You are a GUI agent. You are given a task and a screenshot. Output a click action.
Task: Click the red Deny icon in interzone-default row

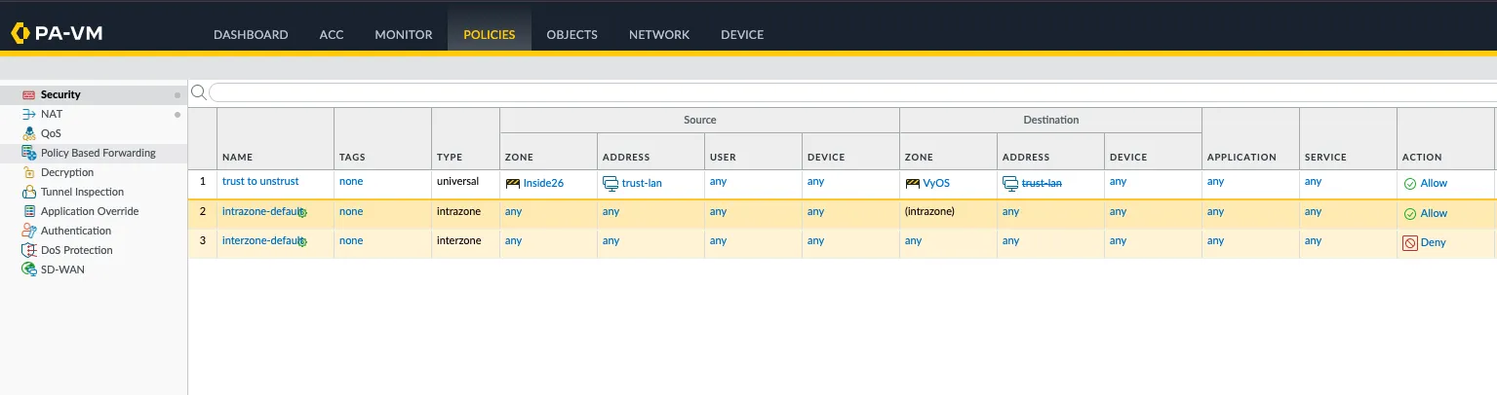pos(1409,243)
